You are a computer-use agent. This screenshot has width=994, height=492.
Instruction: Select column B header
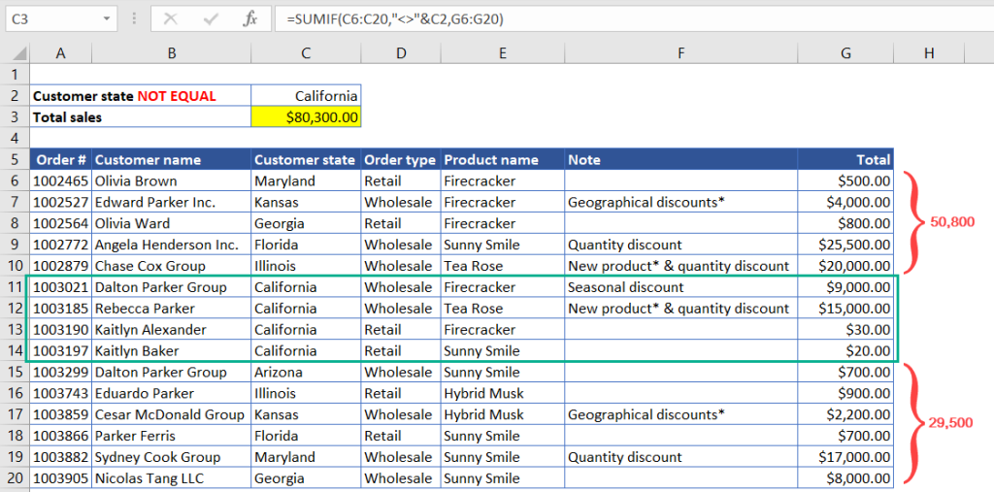coord(171,53)
